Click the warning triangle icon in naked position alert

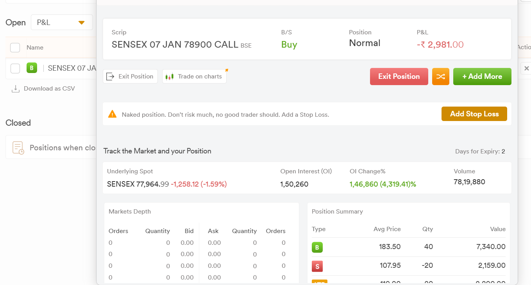pyautogui.click(x=113, y=114)
